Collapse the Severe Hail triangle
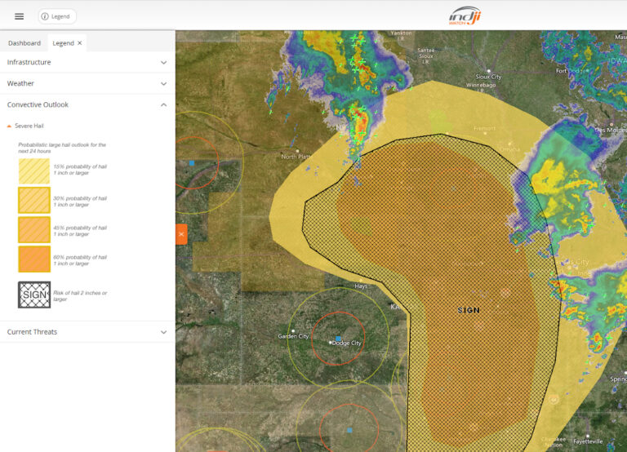Image resolution: width=627 pixels, height=452 pixels. [x=9, y=126]
